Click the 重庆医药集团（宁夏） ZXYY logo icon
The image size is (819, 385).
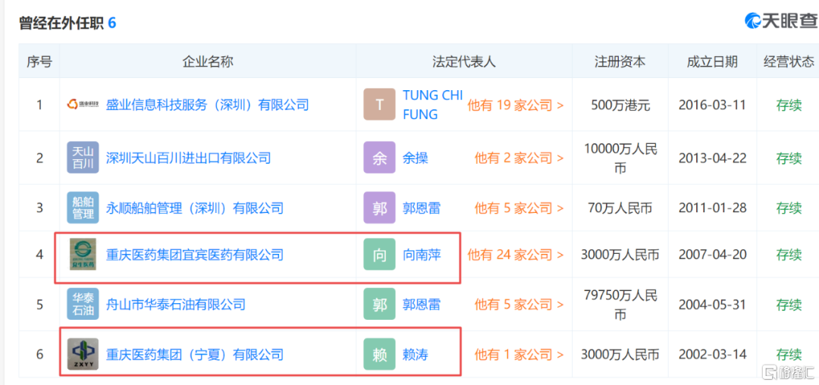tap(82, 354)
